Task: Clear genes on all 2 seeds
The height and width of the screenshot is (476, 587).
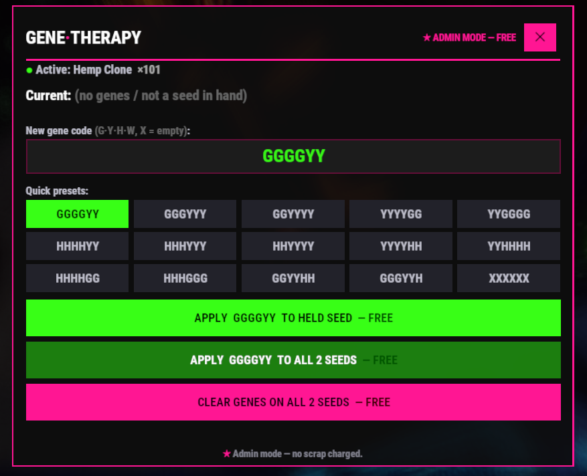Action: click(x=293, y=402)
